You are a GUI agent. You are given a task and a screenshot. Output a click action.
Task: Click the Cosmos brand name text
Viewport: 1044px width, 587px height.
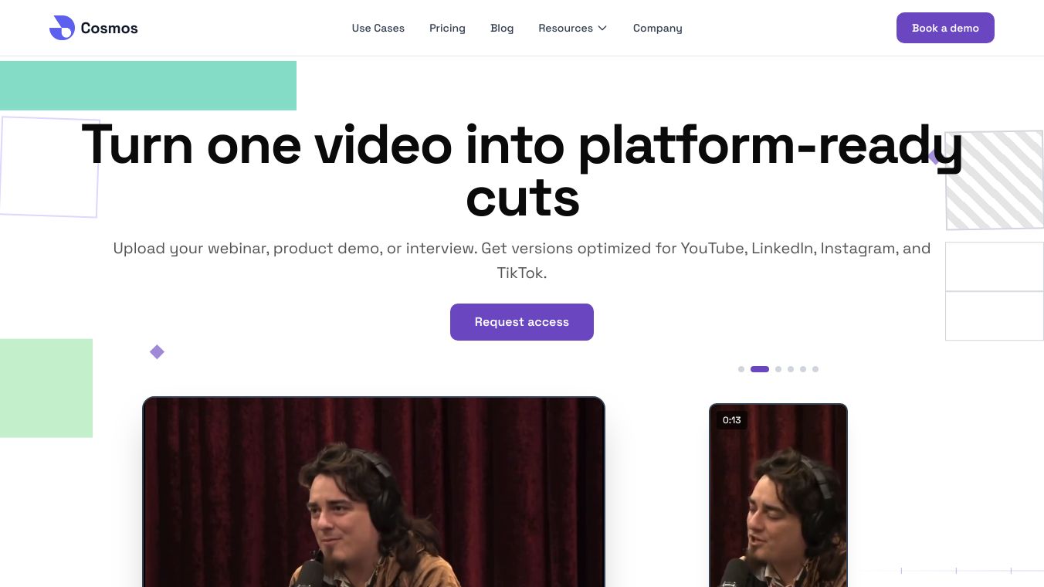coord(109,29)
